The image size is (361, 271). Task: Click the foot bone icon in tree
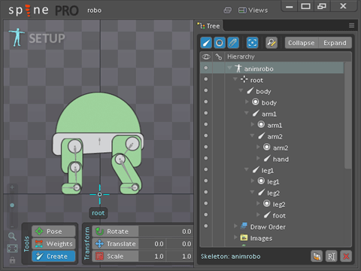(267, 215)
